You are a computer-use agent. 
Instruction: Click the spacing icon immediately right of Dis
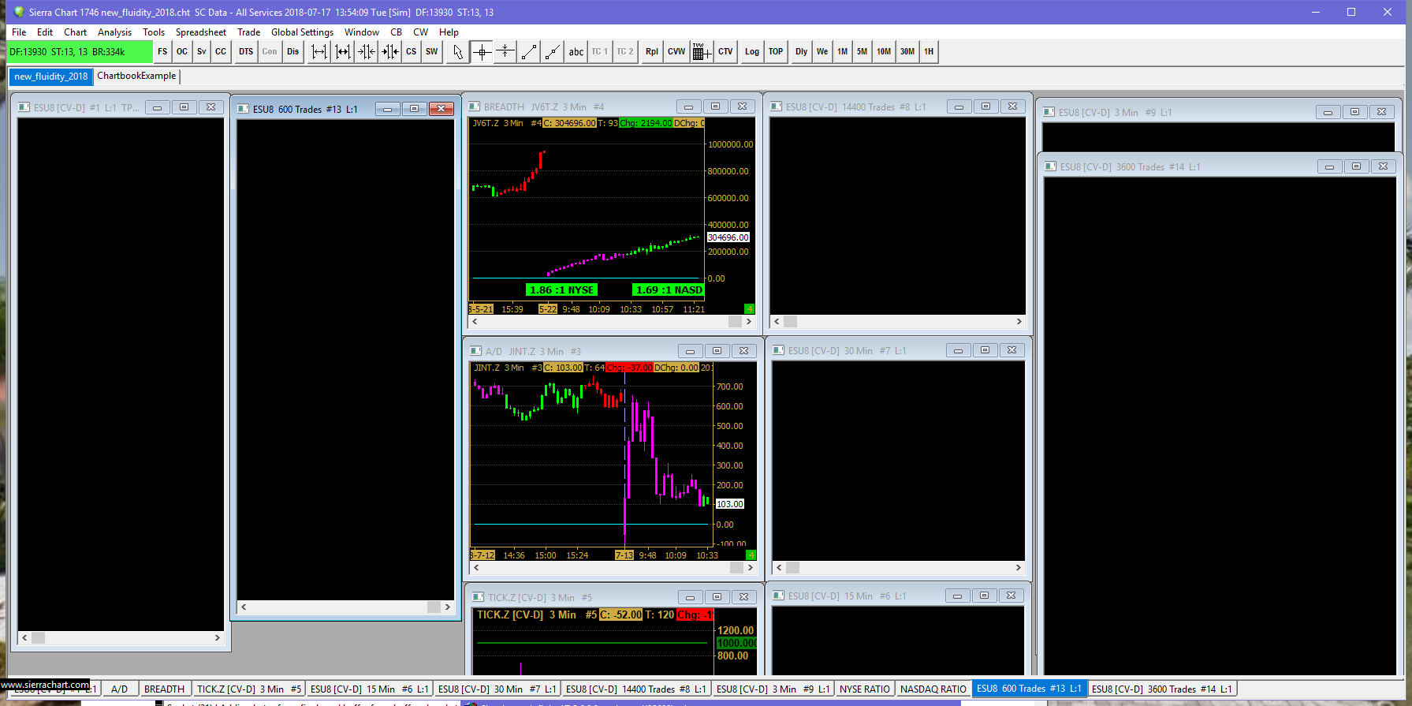[319, 52]
